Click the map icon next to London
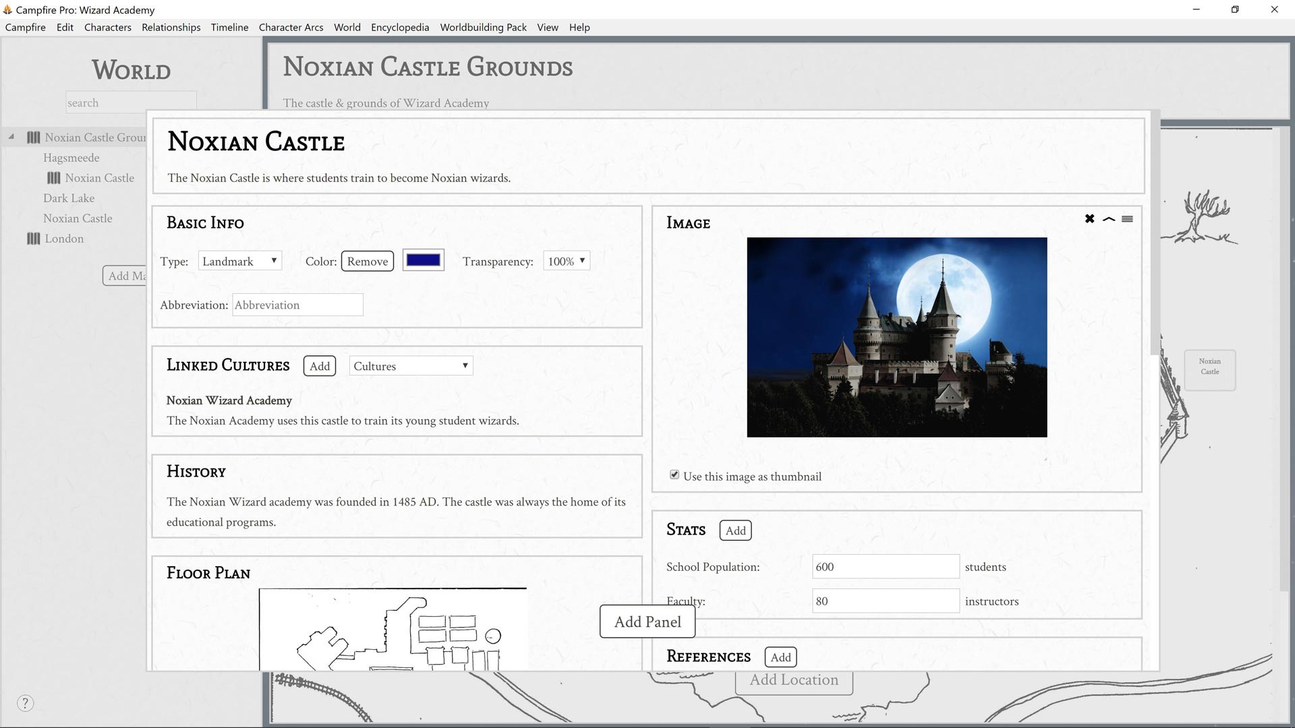1295x728 pixels. (x=33, y=238)
